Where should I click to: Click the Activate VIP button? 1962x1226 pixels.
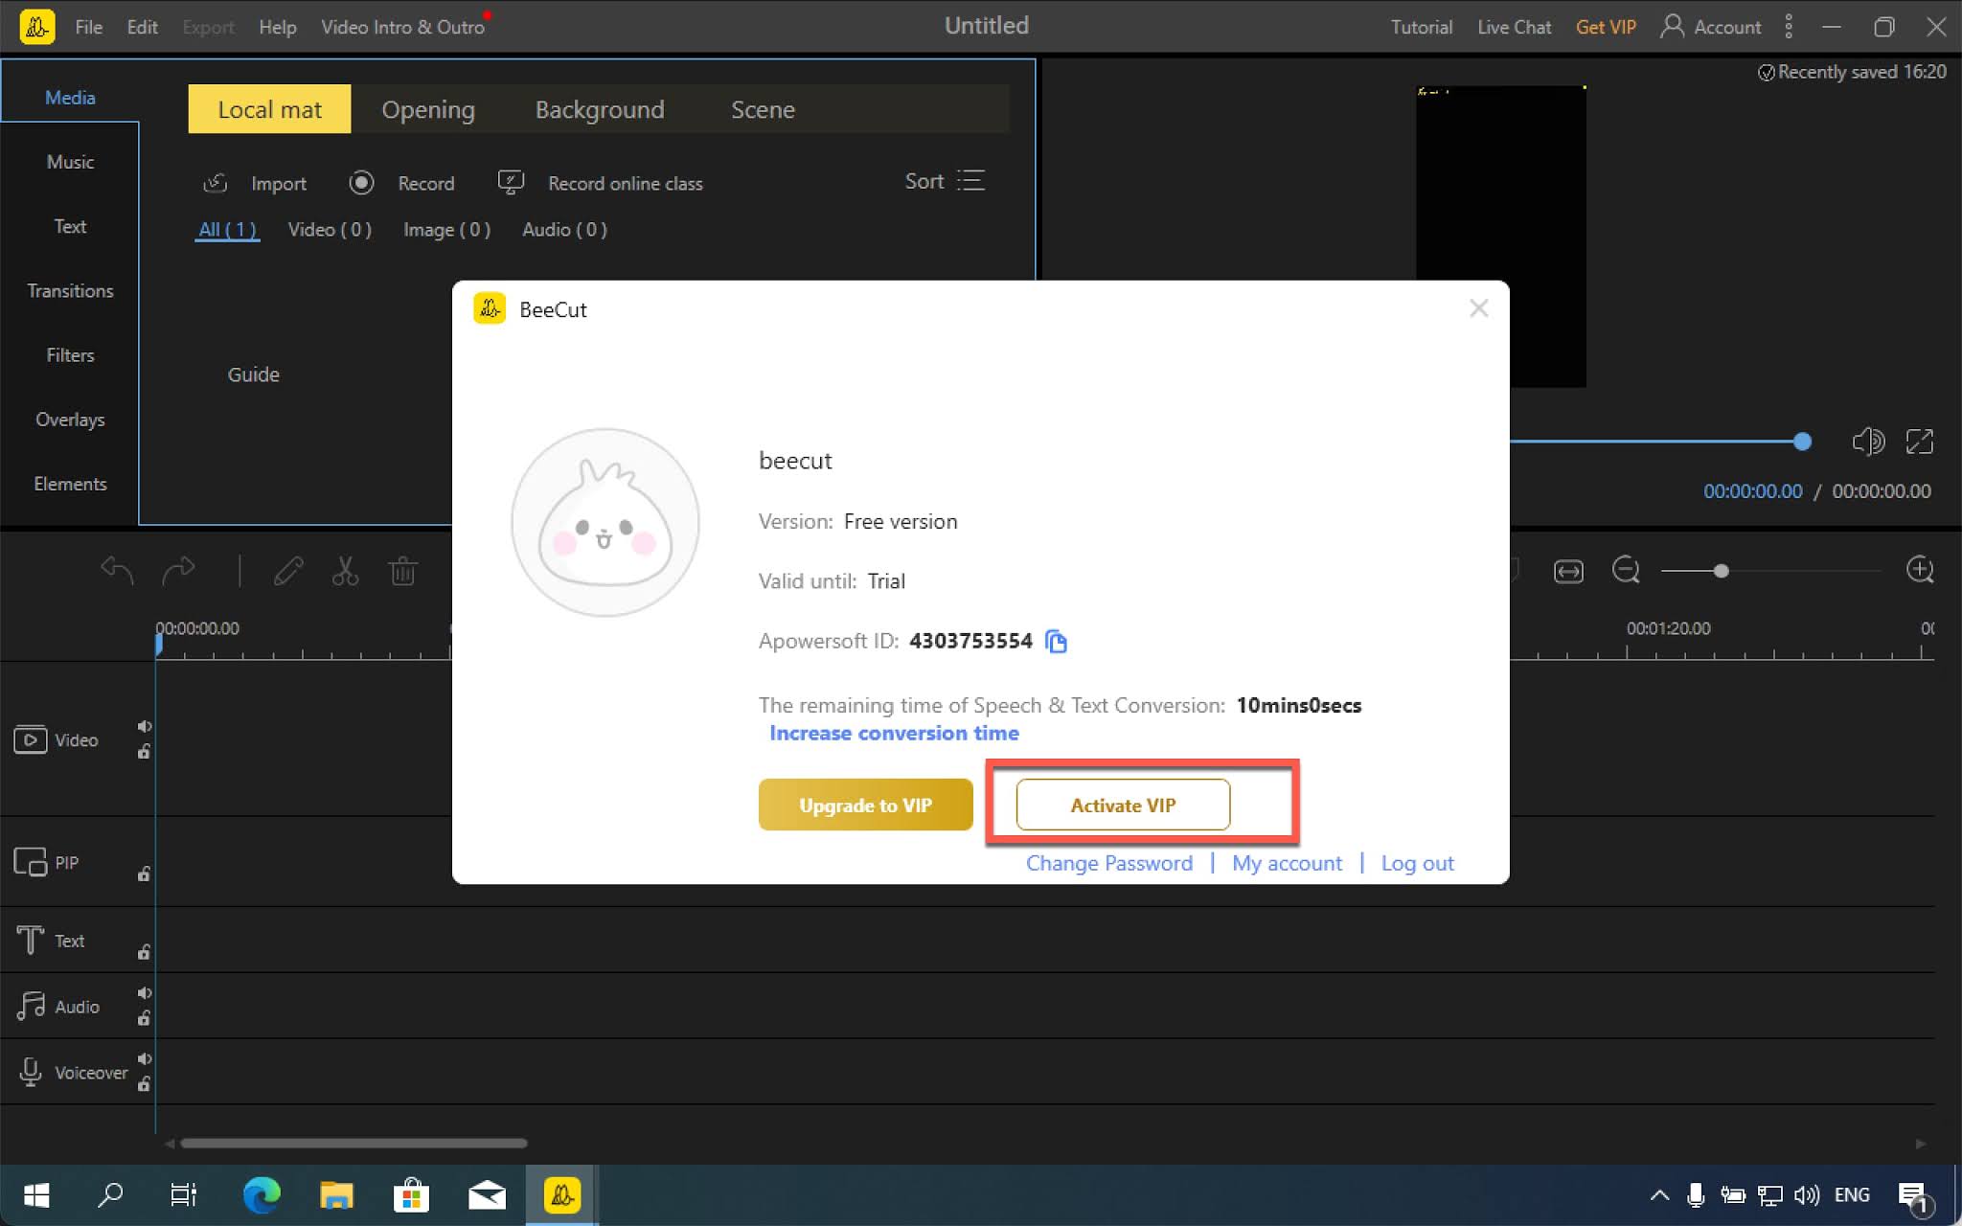tap(1123, 805)
